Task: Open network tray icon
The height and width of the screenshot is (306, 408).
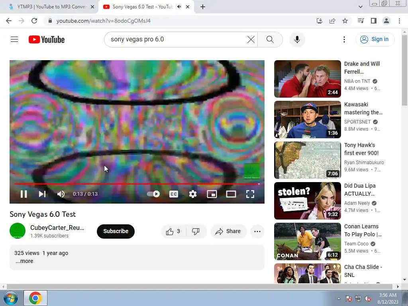Action: [x=358, y=298]
